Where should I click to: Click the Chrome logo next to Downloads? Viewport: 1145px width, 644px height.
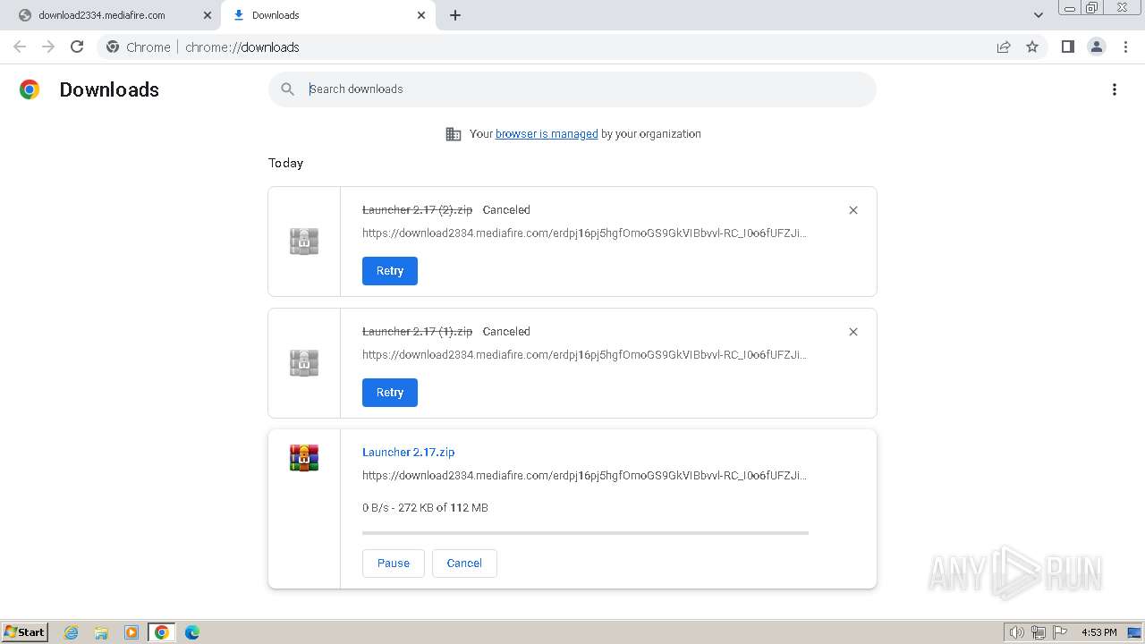pos(30,89)
